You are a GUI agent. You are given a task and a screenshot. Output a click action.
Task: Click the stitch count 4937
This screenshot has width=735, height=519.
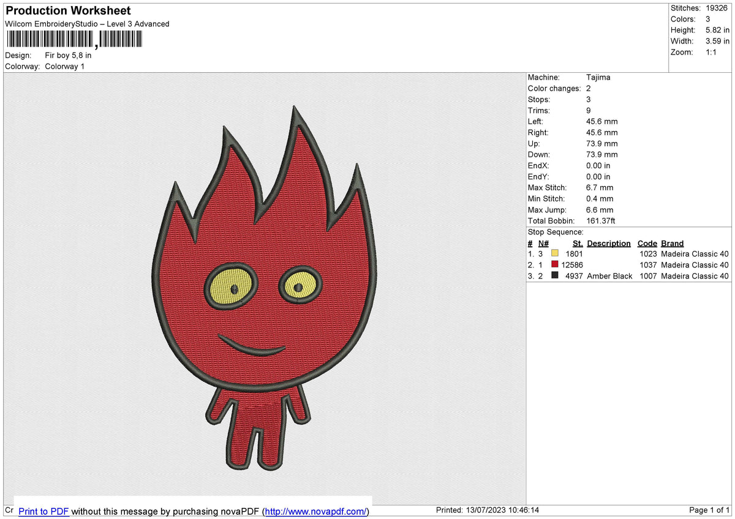pos(575,276)
